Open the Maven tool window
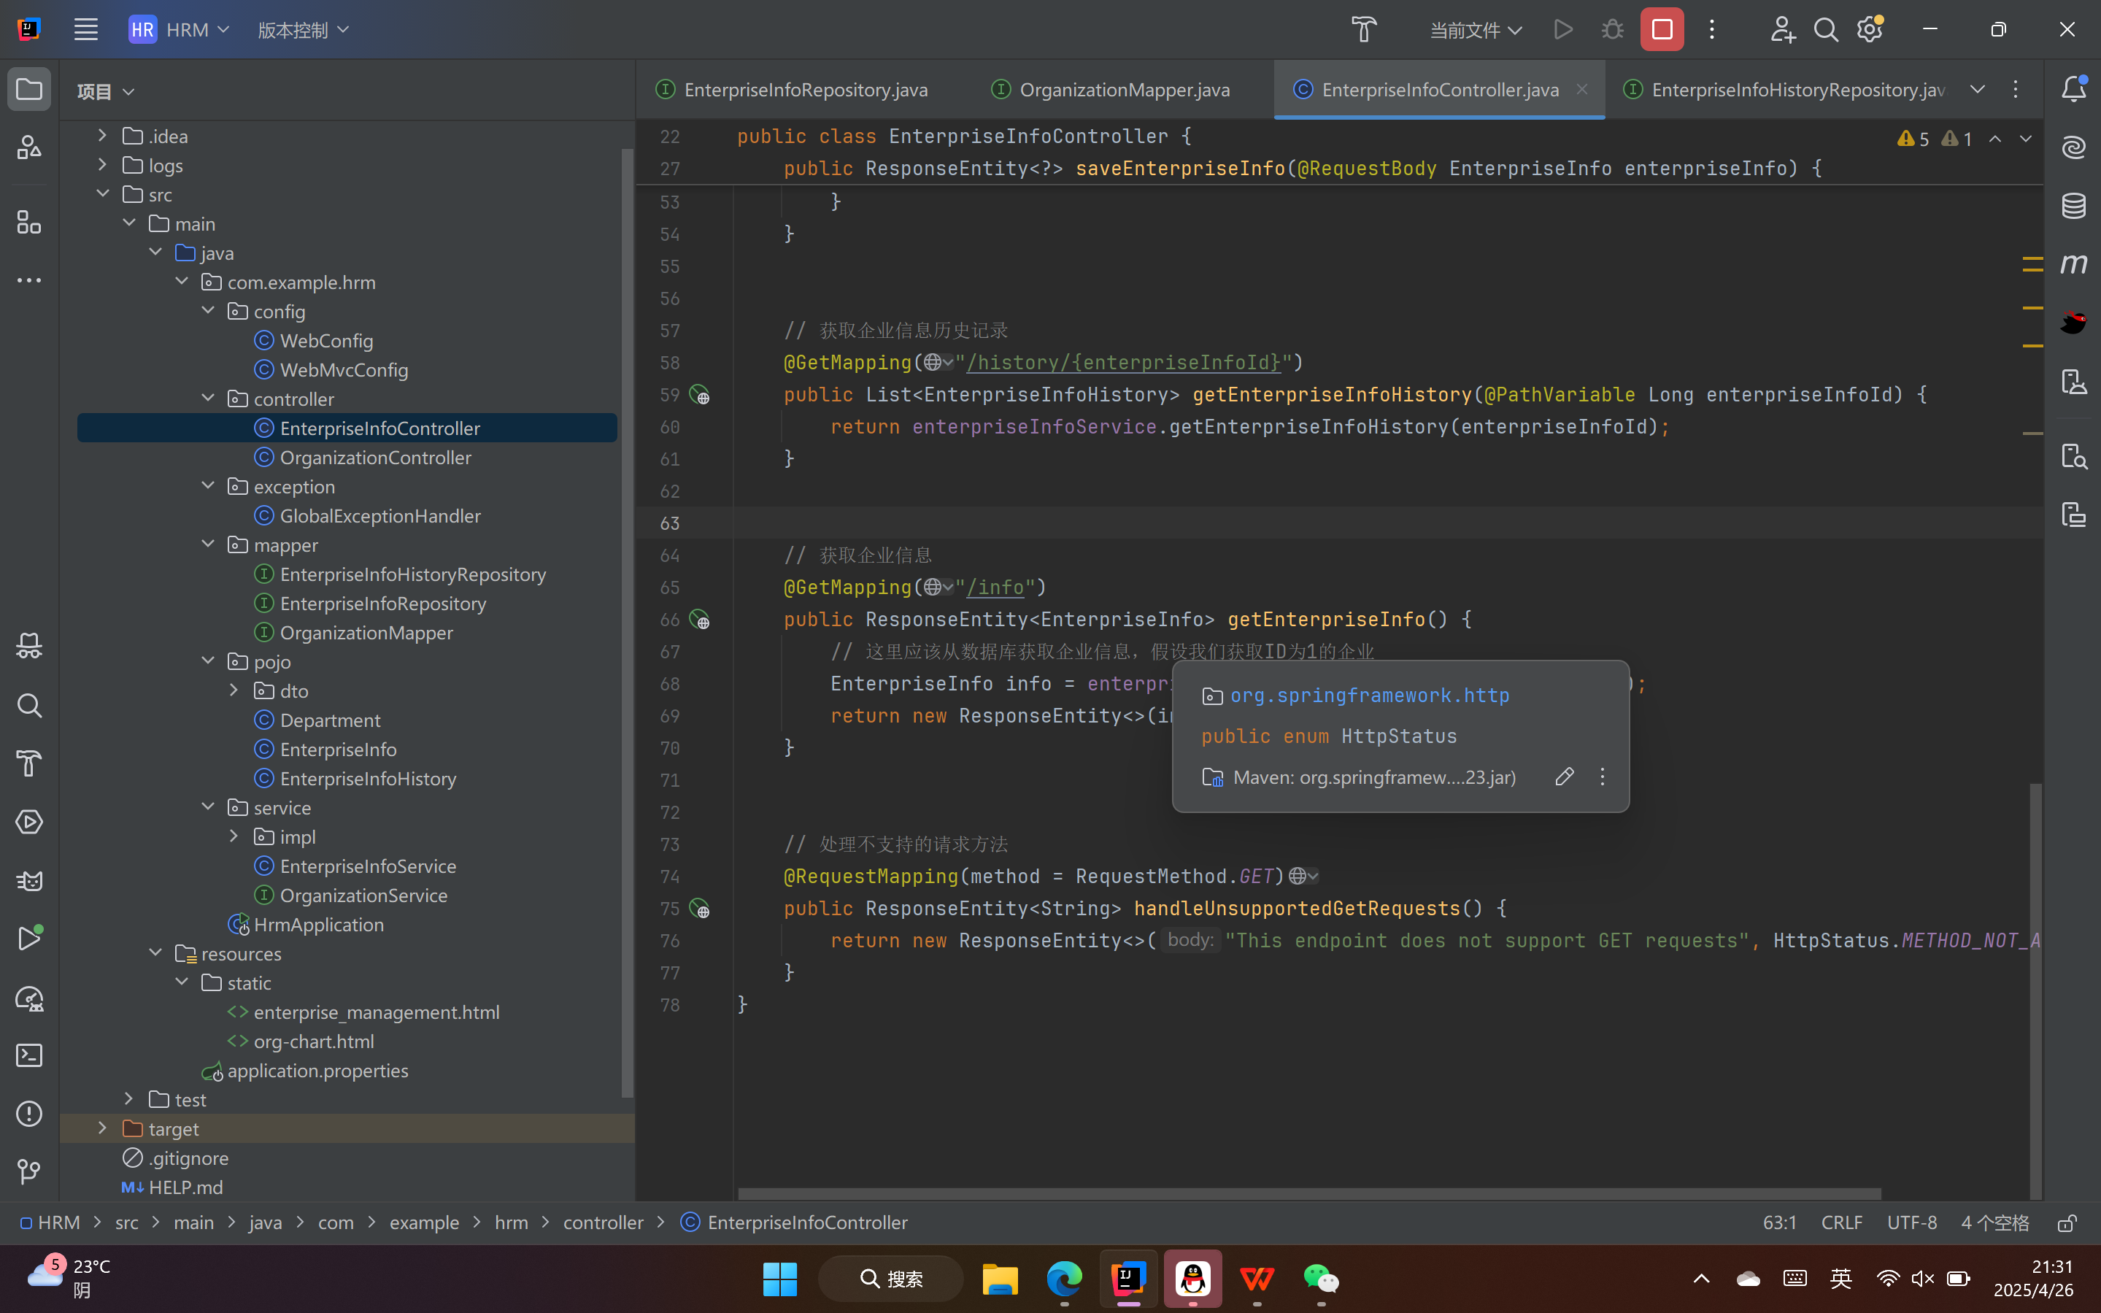The width and height of the screenshot is (2101, 1313). (x=2074, y=264)
